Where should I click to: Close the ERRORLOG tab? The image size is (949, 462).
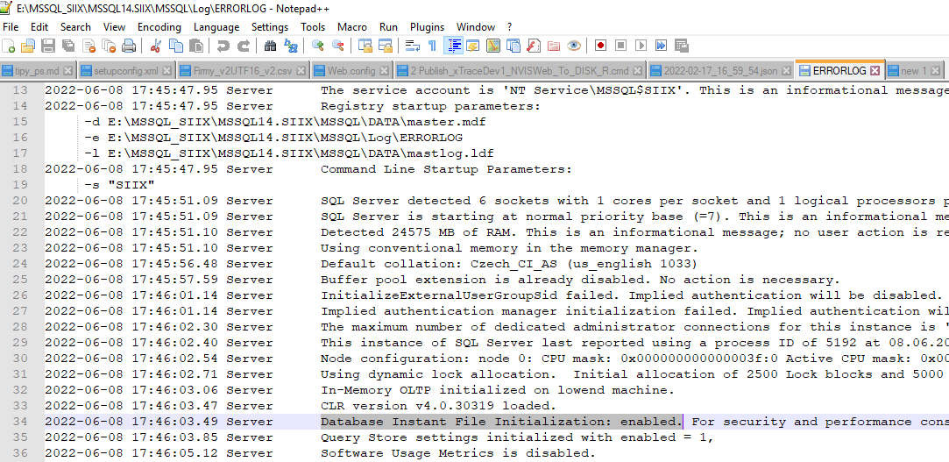(x=875, y=71)
